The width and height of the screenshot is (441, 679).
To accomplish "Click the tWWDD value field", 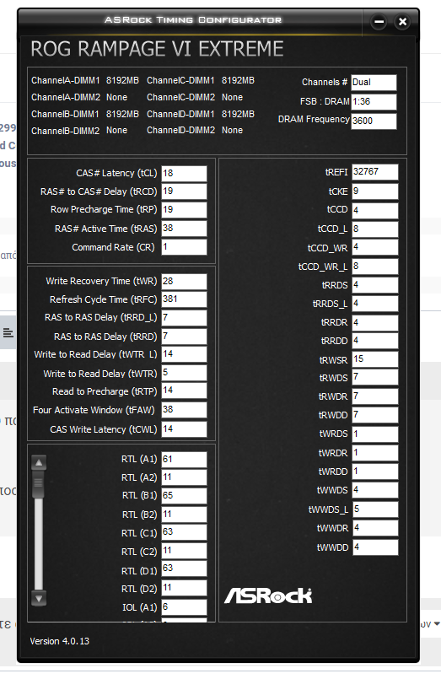I will click(x=374, y=547).
